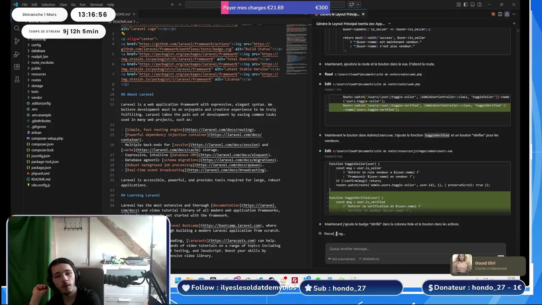
Task: Open the artisan file
Action: (36, 133)
